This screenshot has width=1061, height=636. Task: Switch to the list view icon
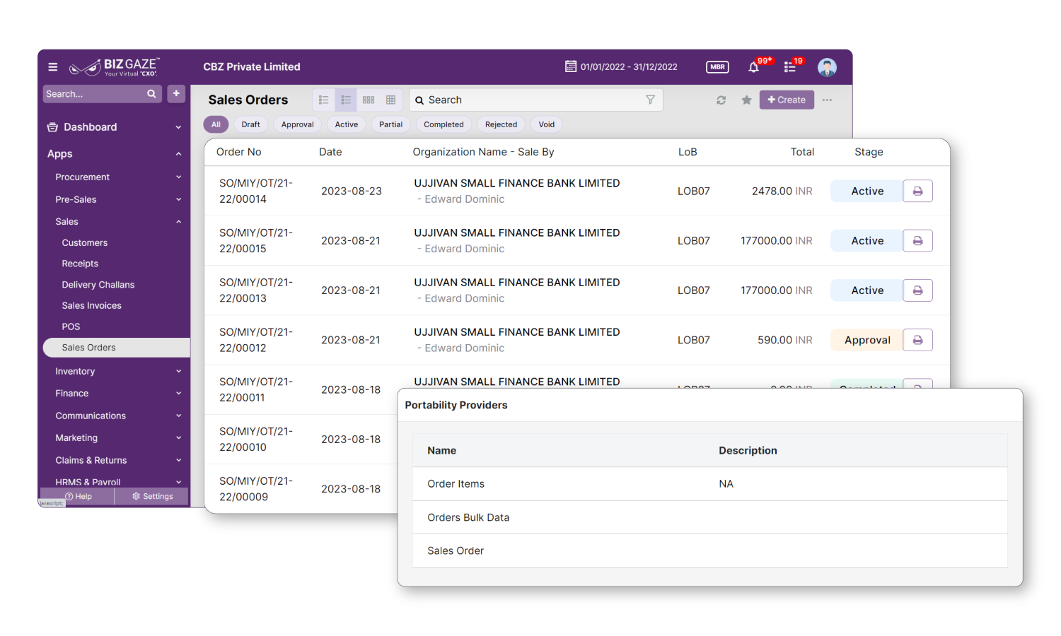click(x=323, y=100)
